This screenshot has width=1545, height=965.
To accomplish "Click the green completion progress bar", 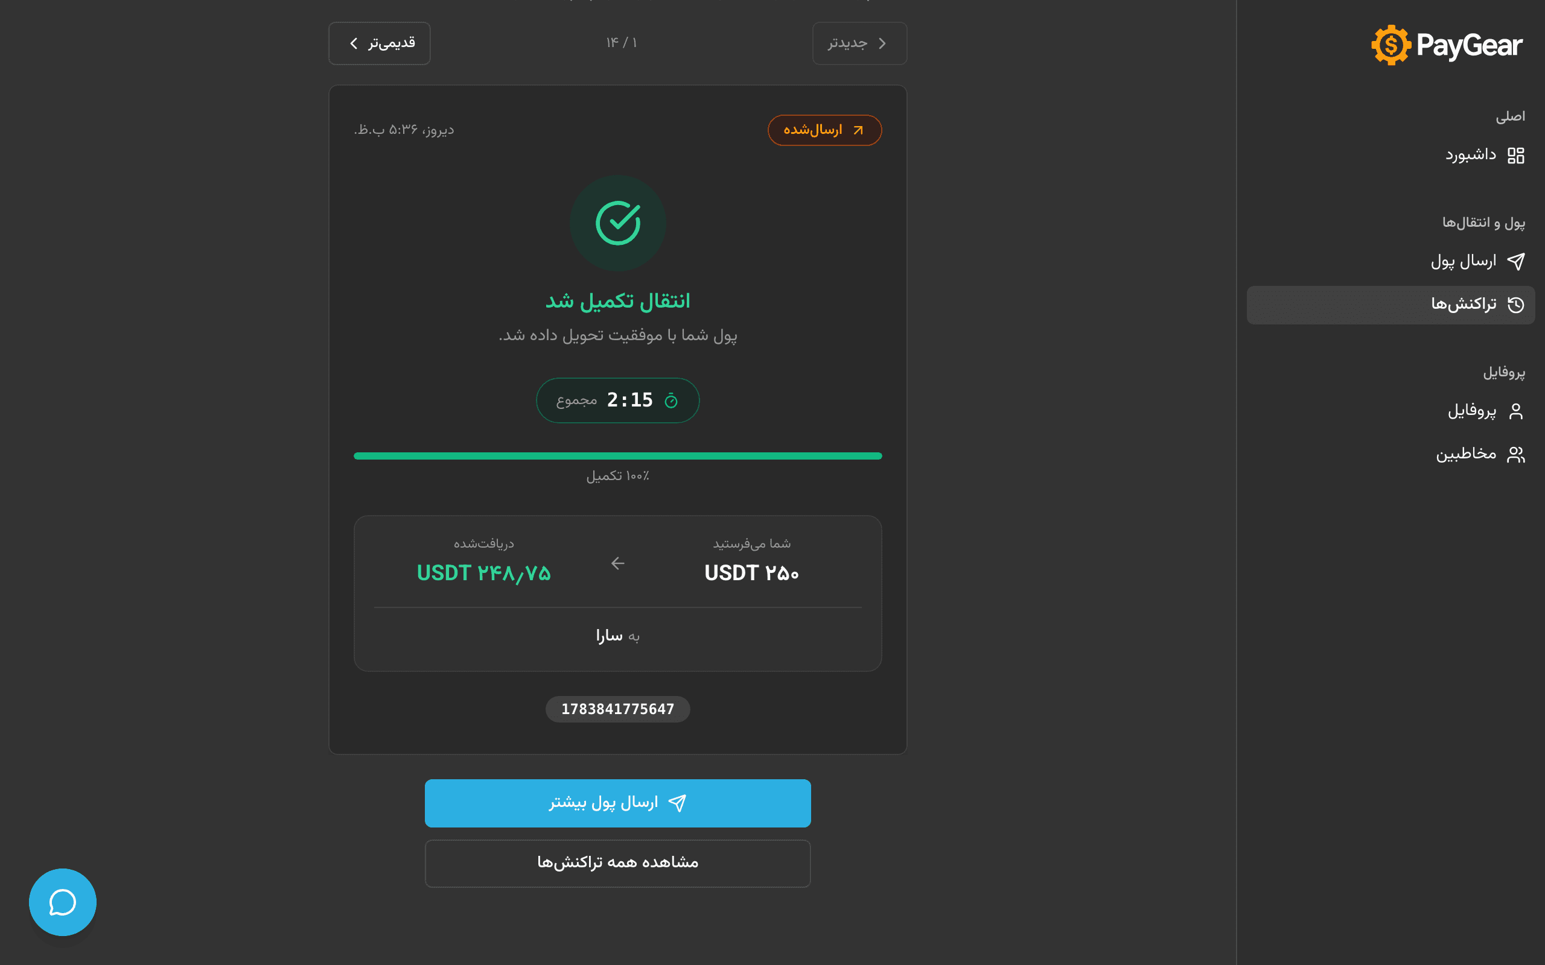I will [618, 456].
